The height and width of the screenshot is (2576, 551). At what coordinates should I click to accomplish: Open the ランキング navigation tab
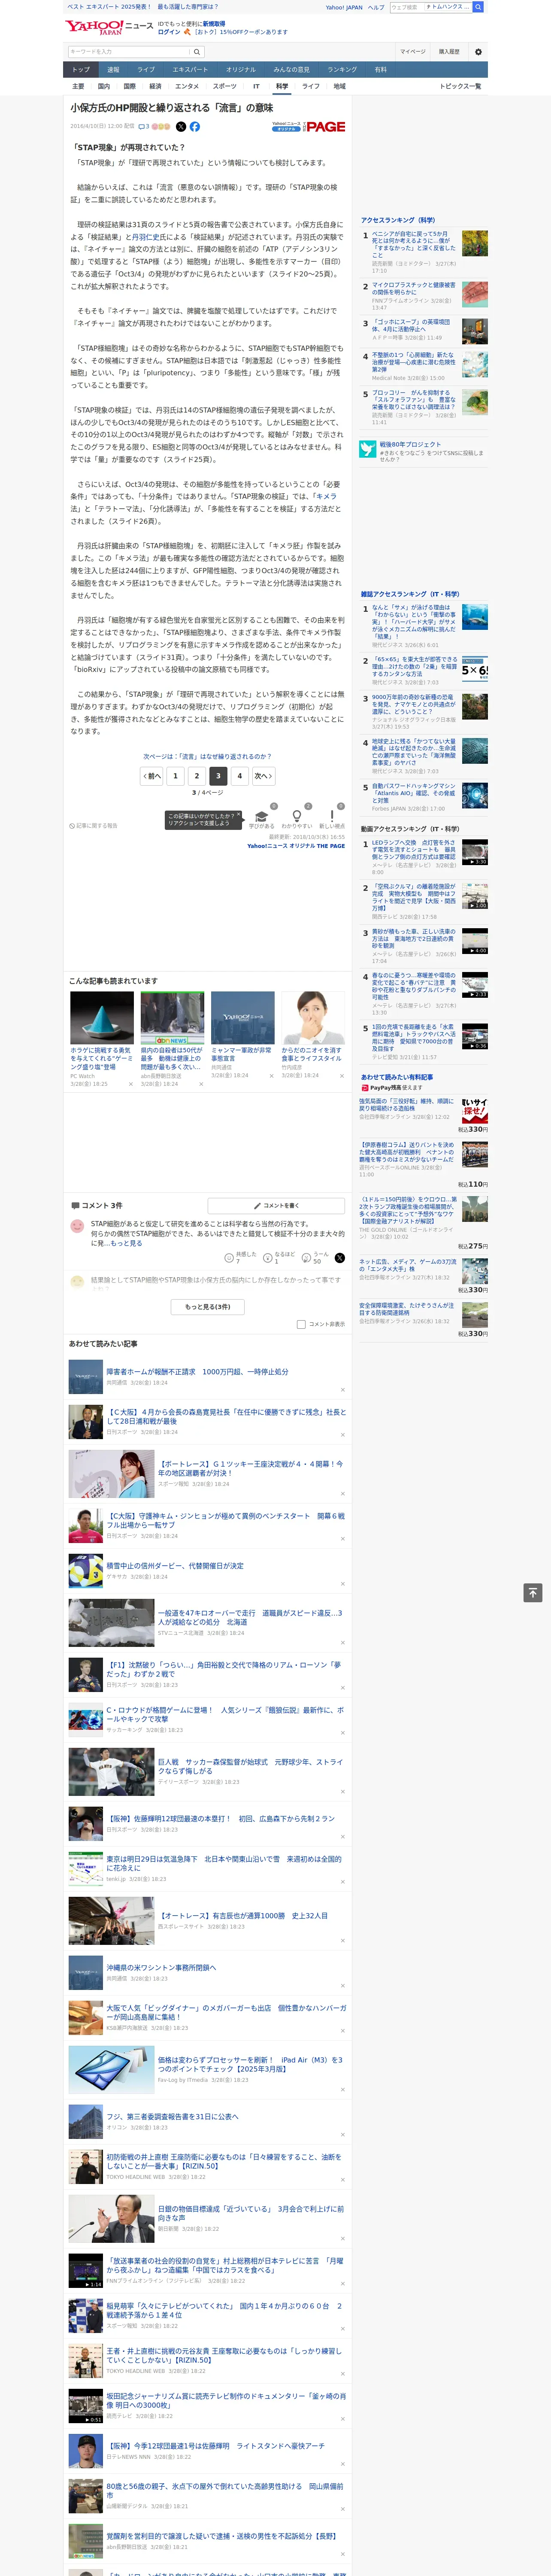[342, 70]
